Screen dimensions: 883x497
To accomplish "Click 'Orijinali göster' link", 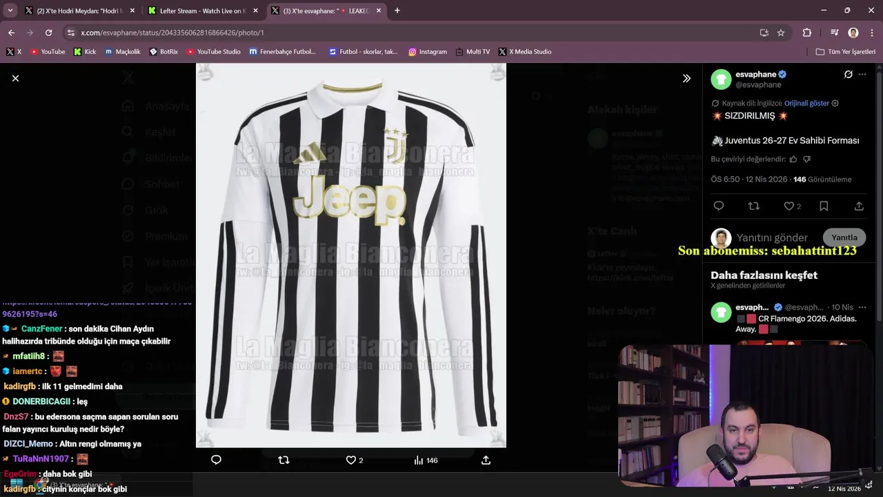I will click(x=806, y=104).
